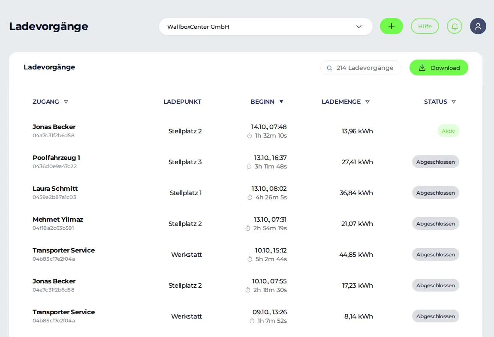Click Werkstatt in the 09.10., 13:26 row
This screenshot has width=494, height=337.
pos(186,316)
